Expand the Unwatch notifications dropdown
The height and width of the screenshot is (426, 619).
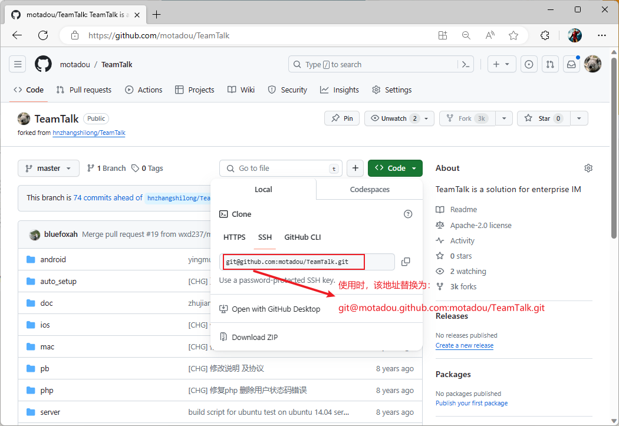[426, 118]
